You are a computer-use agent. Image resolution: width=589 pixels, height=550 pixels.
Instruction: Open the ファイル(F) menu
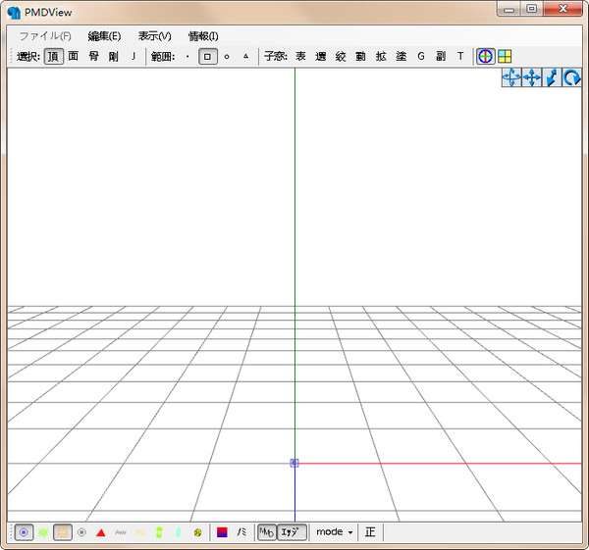point(45,36)
